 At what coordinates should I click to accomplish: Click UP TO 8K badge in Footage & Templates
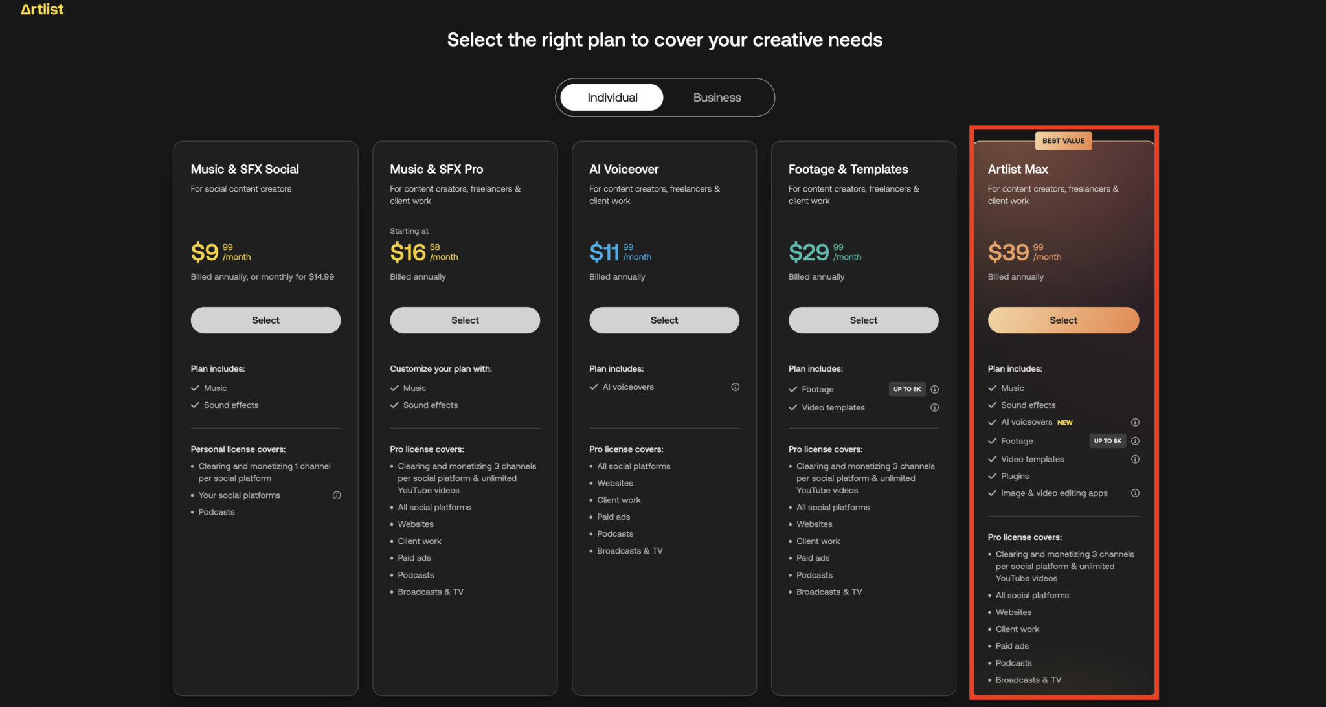click(906, 389)
